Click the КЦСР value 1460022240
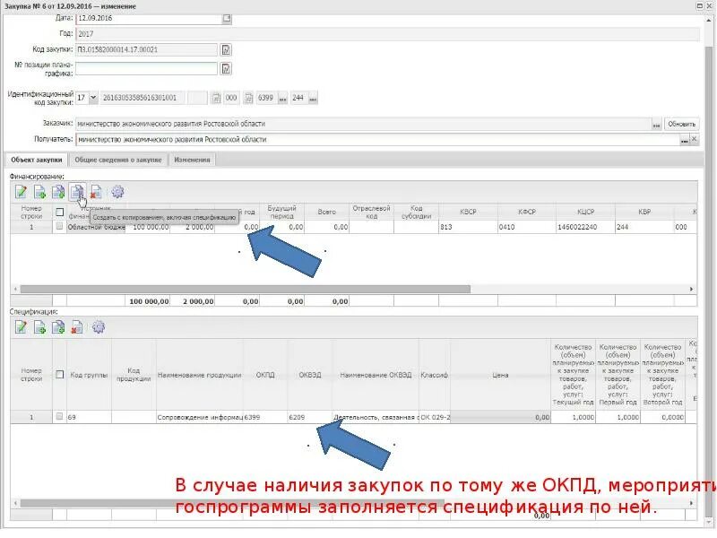 tap(585, 227)
